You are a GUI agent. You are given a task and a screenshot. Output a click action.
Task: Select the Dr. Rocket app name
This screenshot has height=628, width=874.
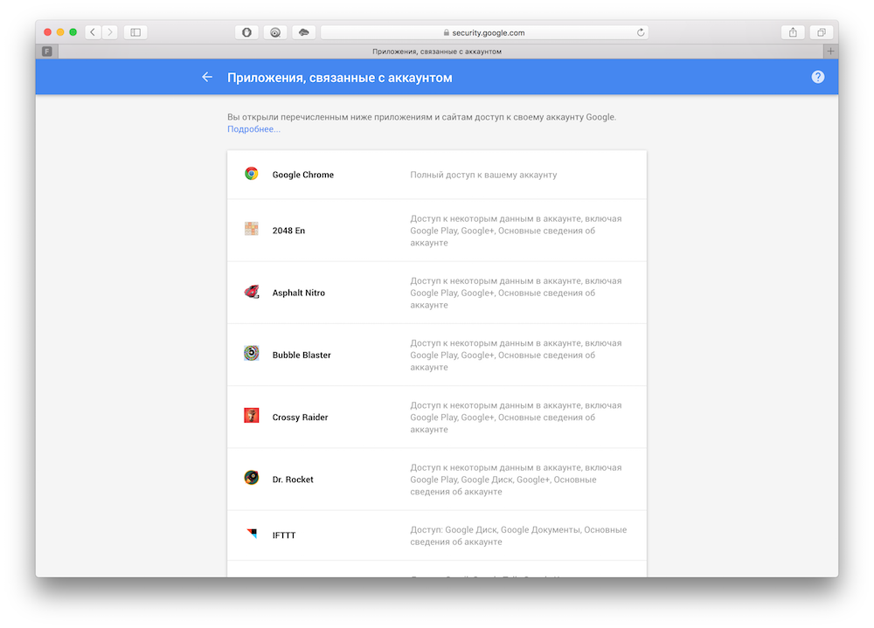coord(293,480)
